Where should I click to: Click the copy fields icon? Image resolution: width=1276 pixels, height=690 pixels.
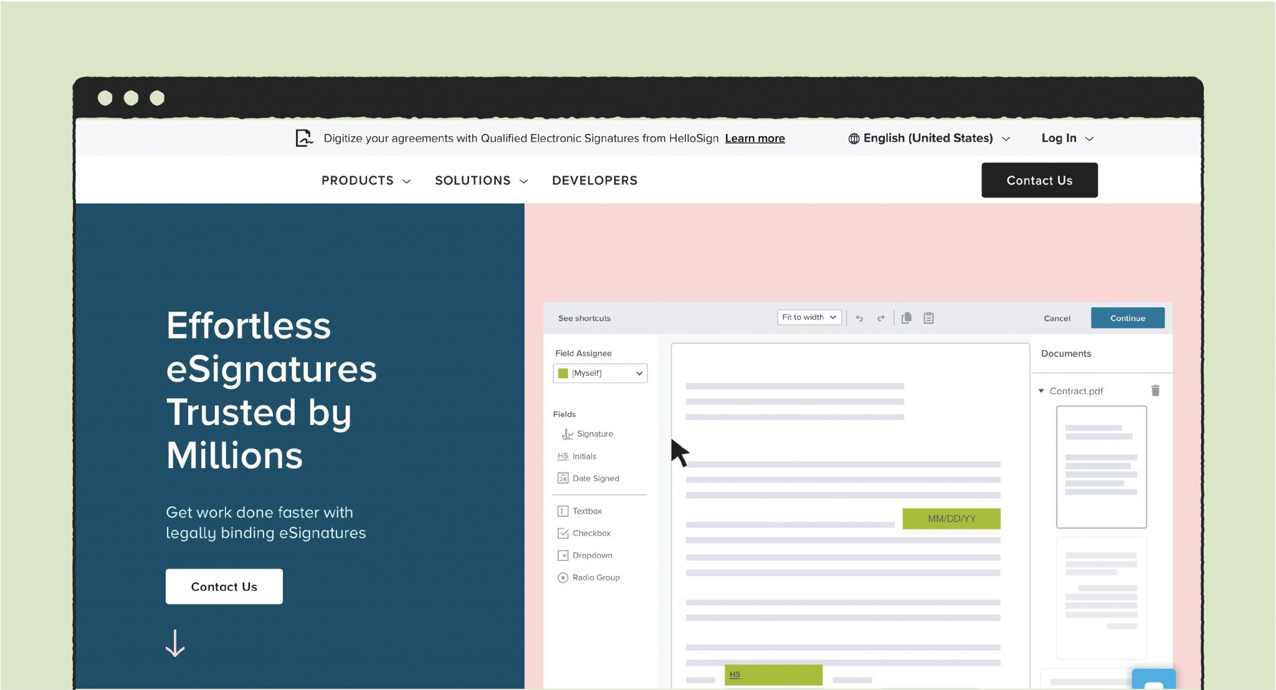(x=907, y=317)
